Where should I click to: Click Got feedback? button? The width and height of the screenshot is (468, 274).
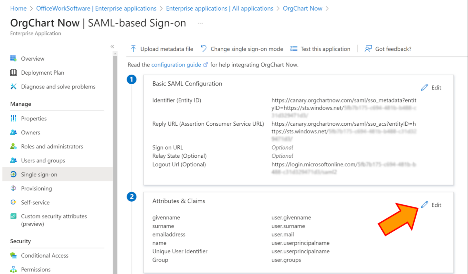click(388, 49)
